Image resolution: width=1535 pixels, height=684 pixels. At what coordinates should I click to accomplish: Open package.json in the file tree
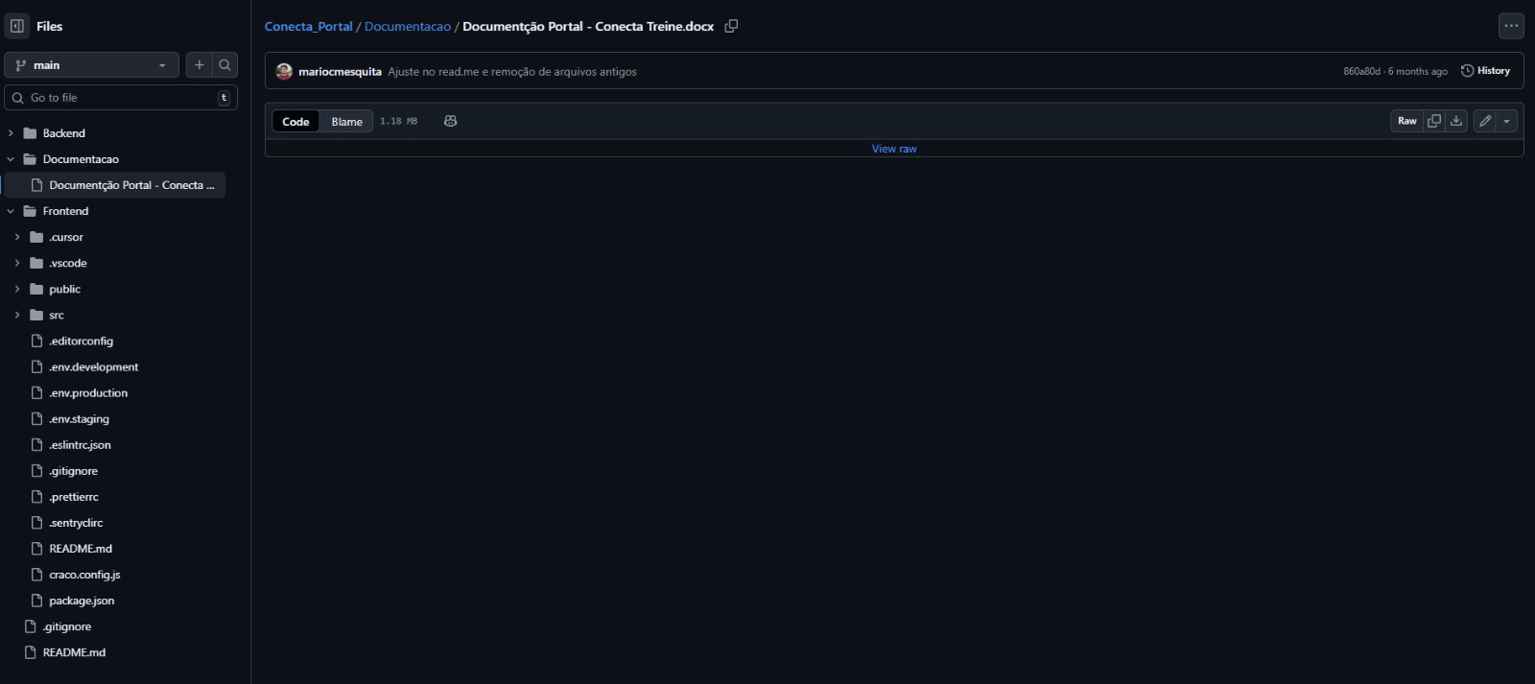[x=82, y=601]
